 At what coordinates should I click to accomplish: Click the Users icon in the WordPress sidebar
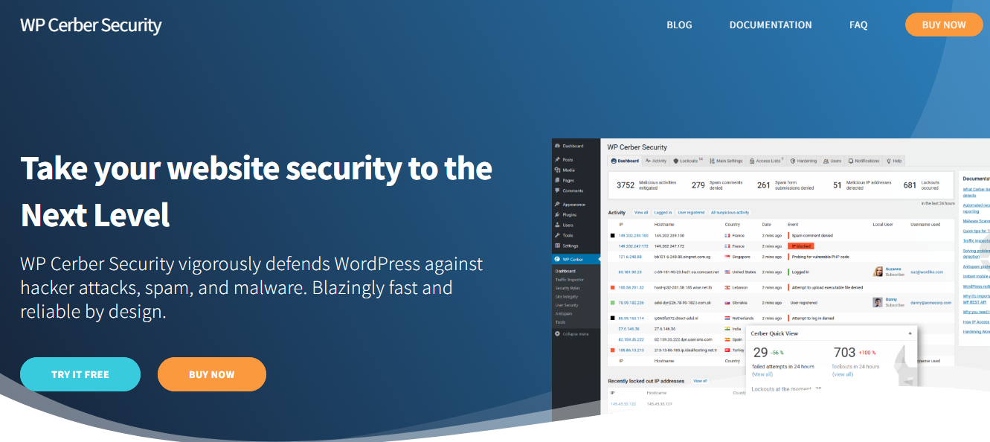pos(557,225)
